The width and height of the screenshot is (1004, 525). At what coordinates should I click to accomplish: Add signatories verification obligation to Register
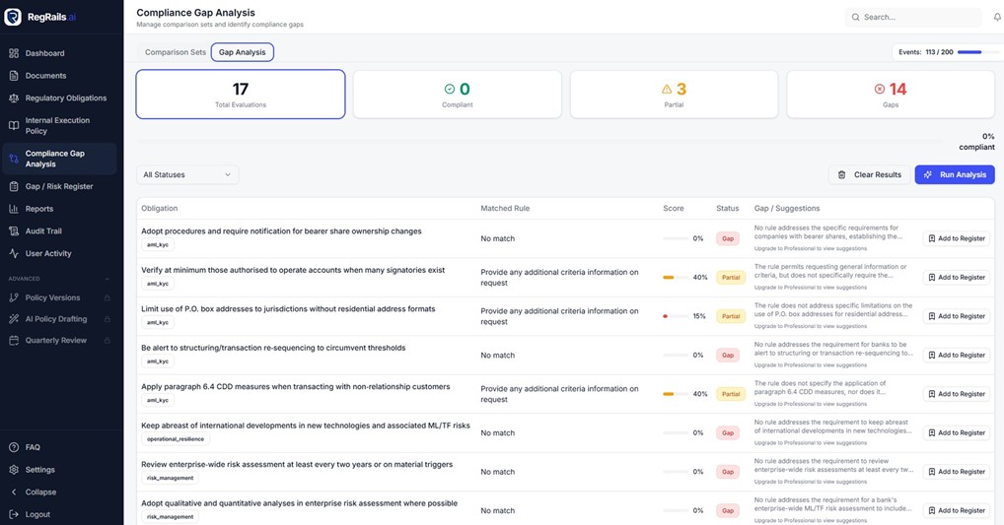pyautogui.click(x=957, y=278)
